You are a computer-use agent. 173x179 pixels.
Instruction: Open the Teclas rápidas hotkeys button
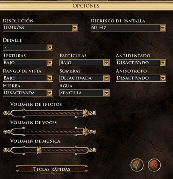52,169
